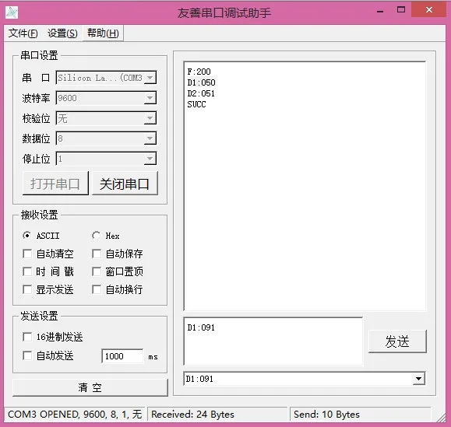
Task: Click the Received: 24 Bytes status entry
Action: click(192, 415)
